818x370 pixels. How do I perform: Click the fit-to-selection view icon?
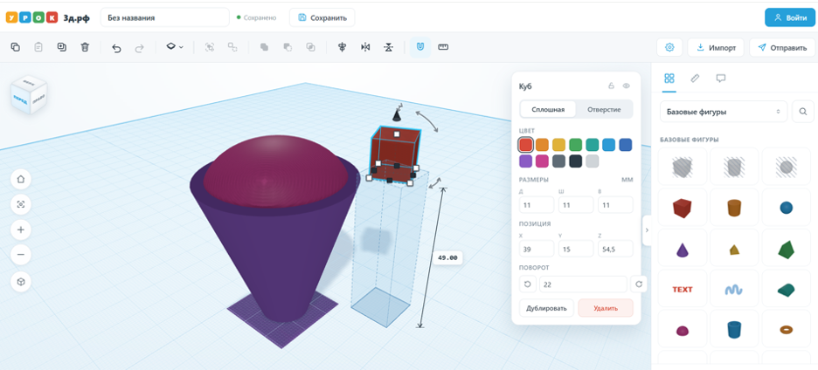(x=21, y=204)
